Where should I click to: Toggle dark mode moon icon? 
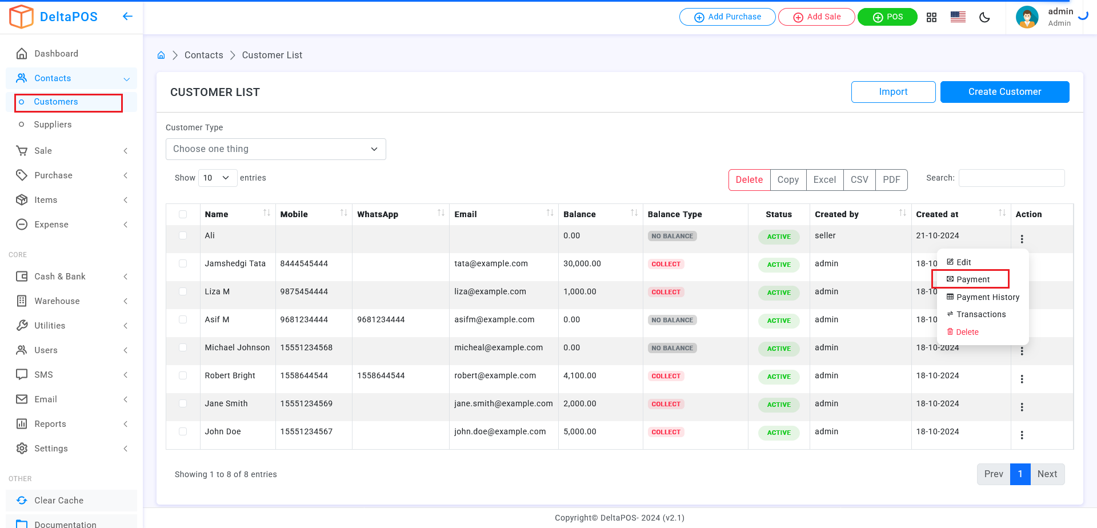984,17
